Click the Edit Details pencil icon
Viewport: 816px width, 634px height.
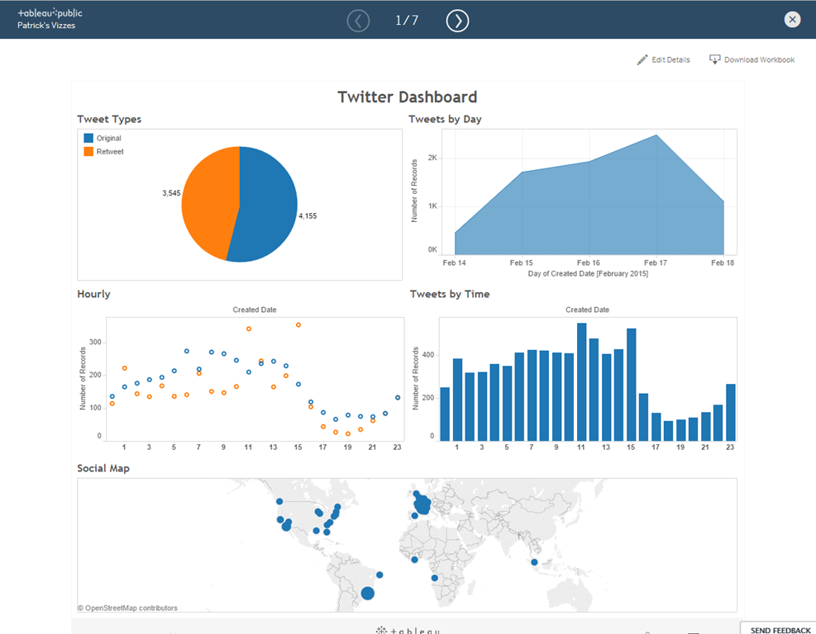pos(642,59)
